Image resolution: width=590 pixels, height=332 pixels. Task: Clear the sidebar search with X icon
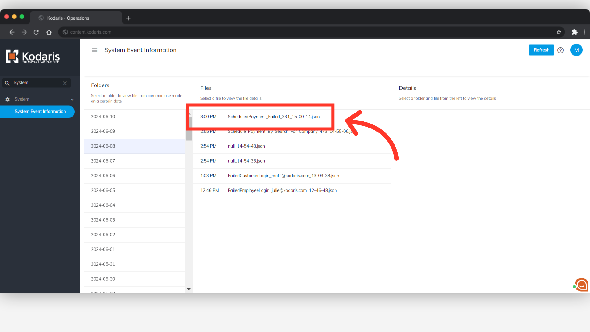coord(65,83)
